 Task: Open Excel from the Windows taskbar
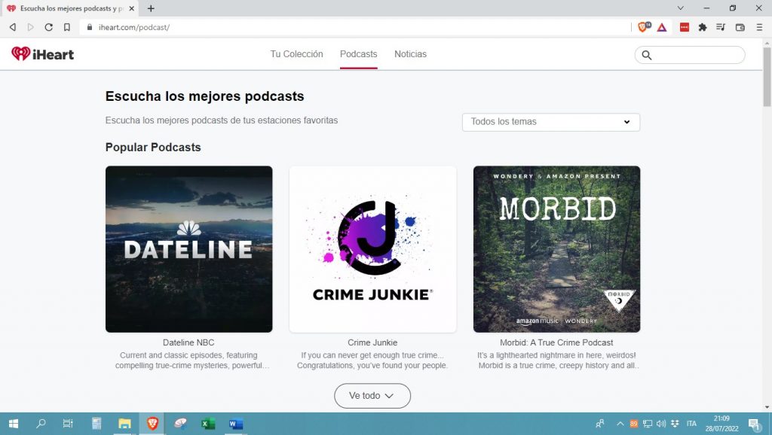(208, 424)
